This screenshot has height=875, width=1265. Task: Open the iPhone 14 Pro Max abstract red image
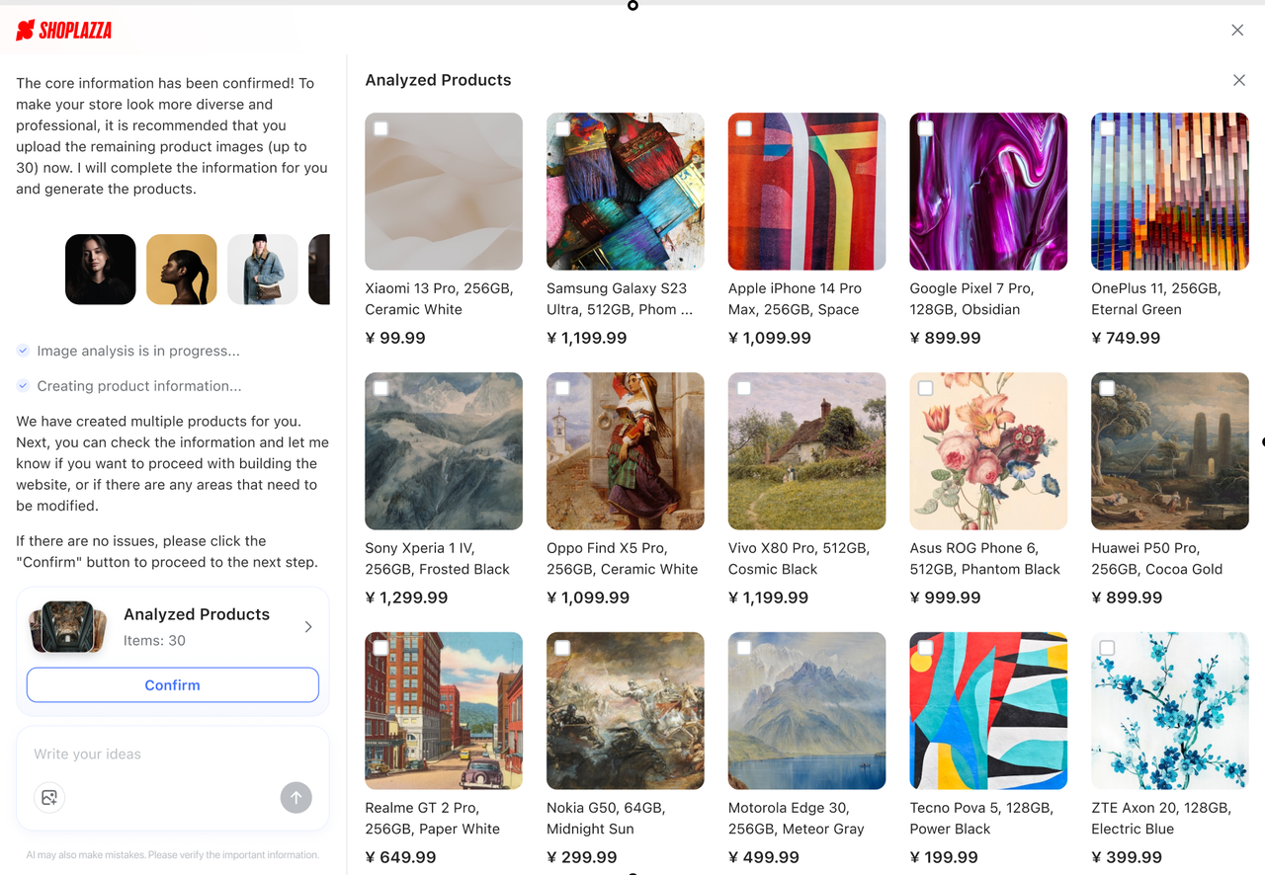[806, 192]
